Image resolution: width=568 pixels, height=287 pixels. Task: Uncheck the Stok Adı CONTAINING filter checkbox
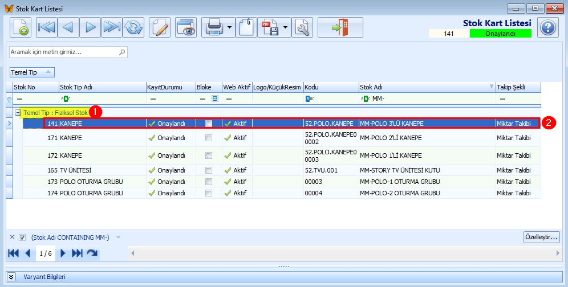(x=22, y=237)
